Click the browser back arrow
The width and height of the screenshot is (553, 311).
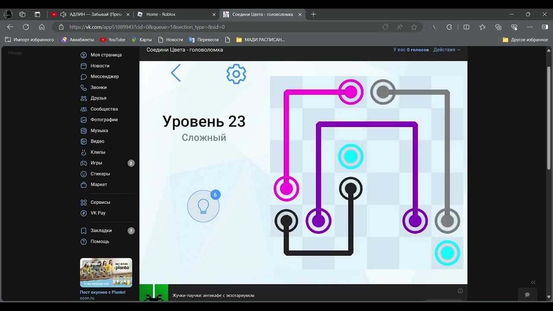10,27
